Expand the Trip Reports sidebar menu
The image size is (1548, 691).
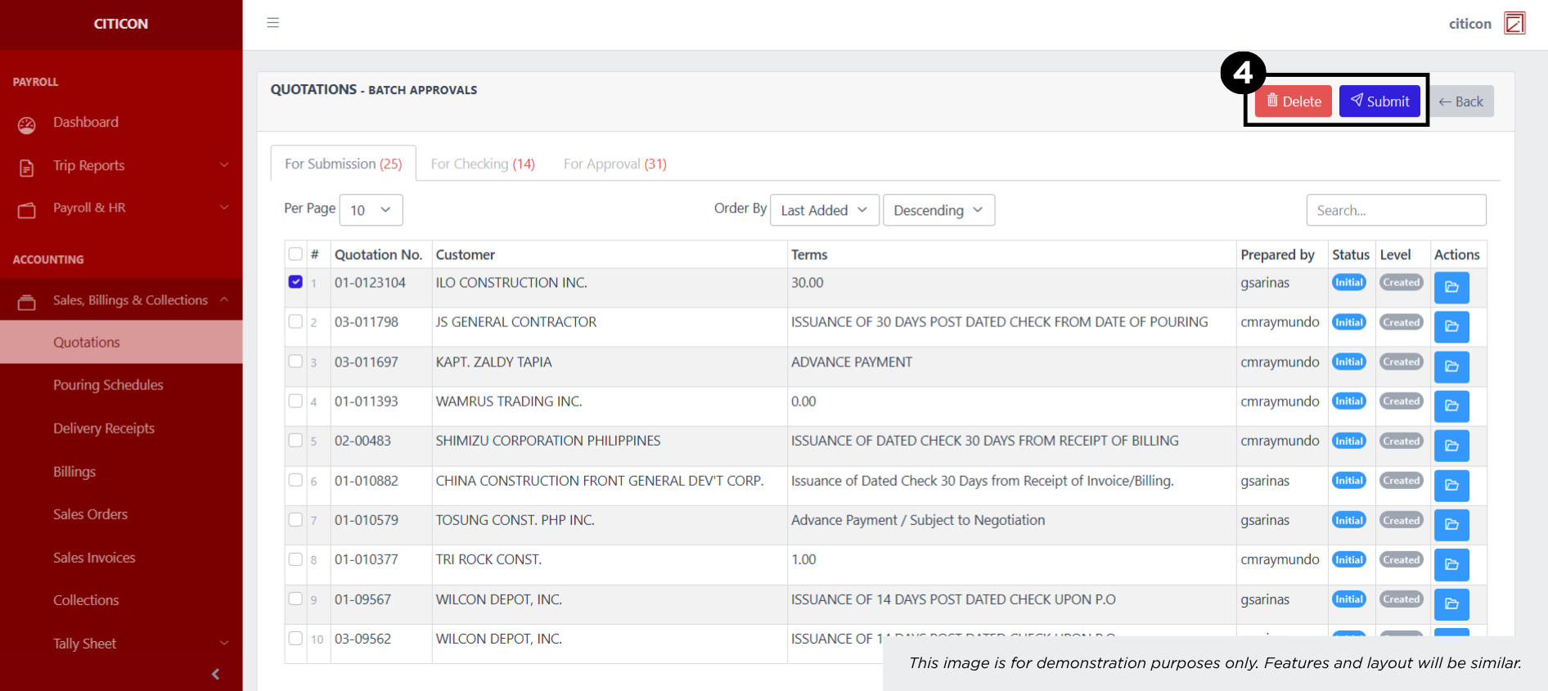[121, 165]
